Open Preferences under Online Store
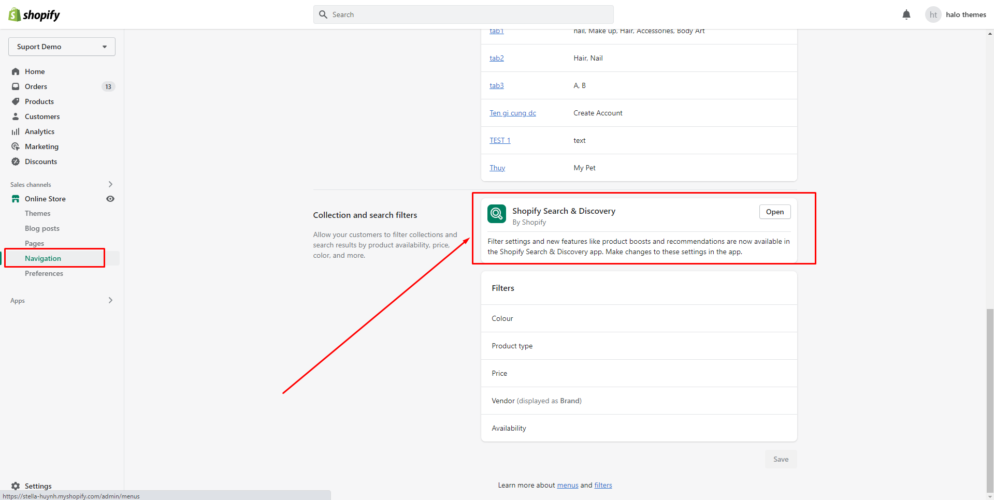 click(44, 273)
